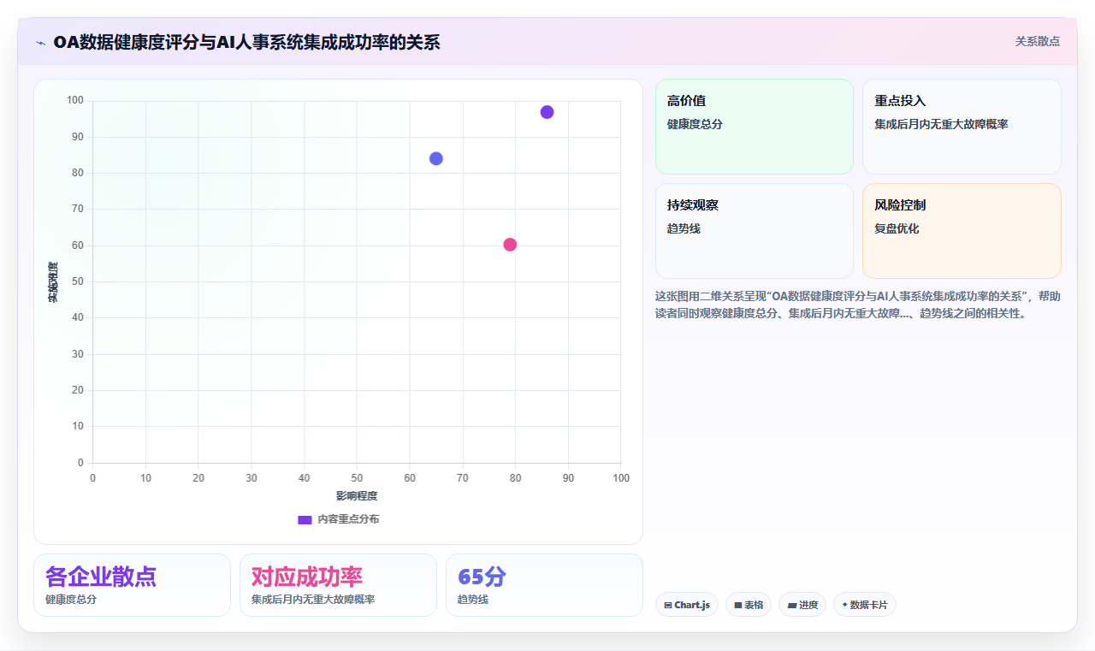Toggle the 内容重点分布 legend swatch

305,519
